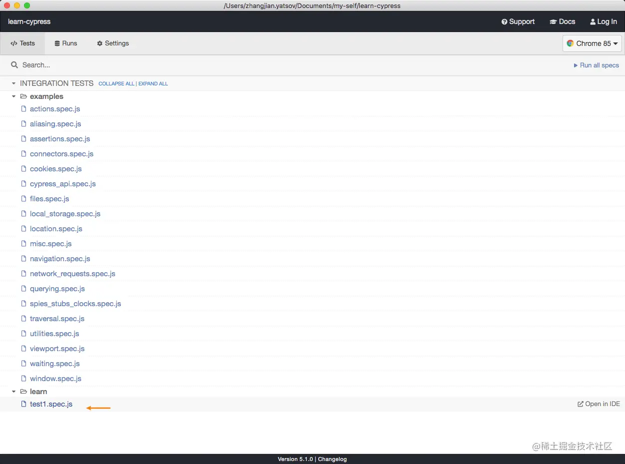The width and height of the screenshot is (625, 464).
Task: Open spies_stubs_clocks.spec.js
Action: point(75,304)
